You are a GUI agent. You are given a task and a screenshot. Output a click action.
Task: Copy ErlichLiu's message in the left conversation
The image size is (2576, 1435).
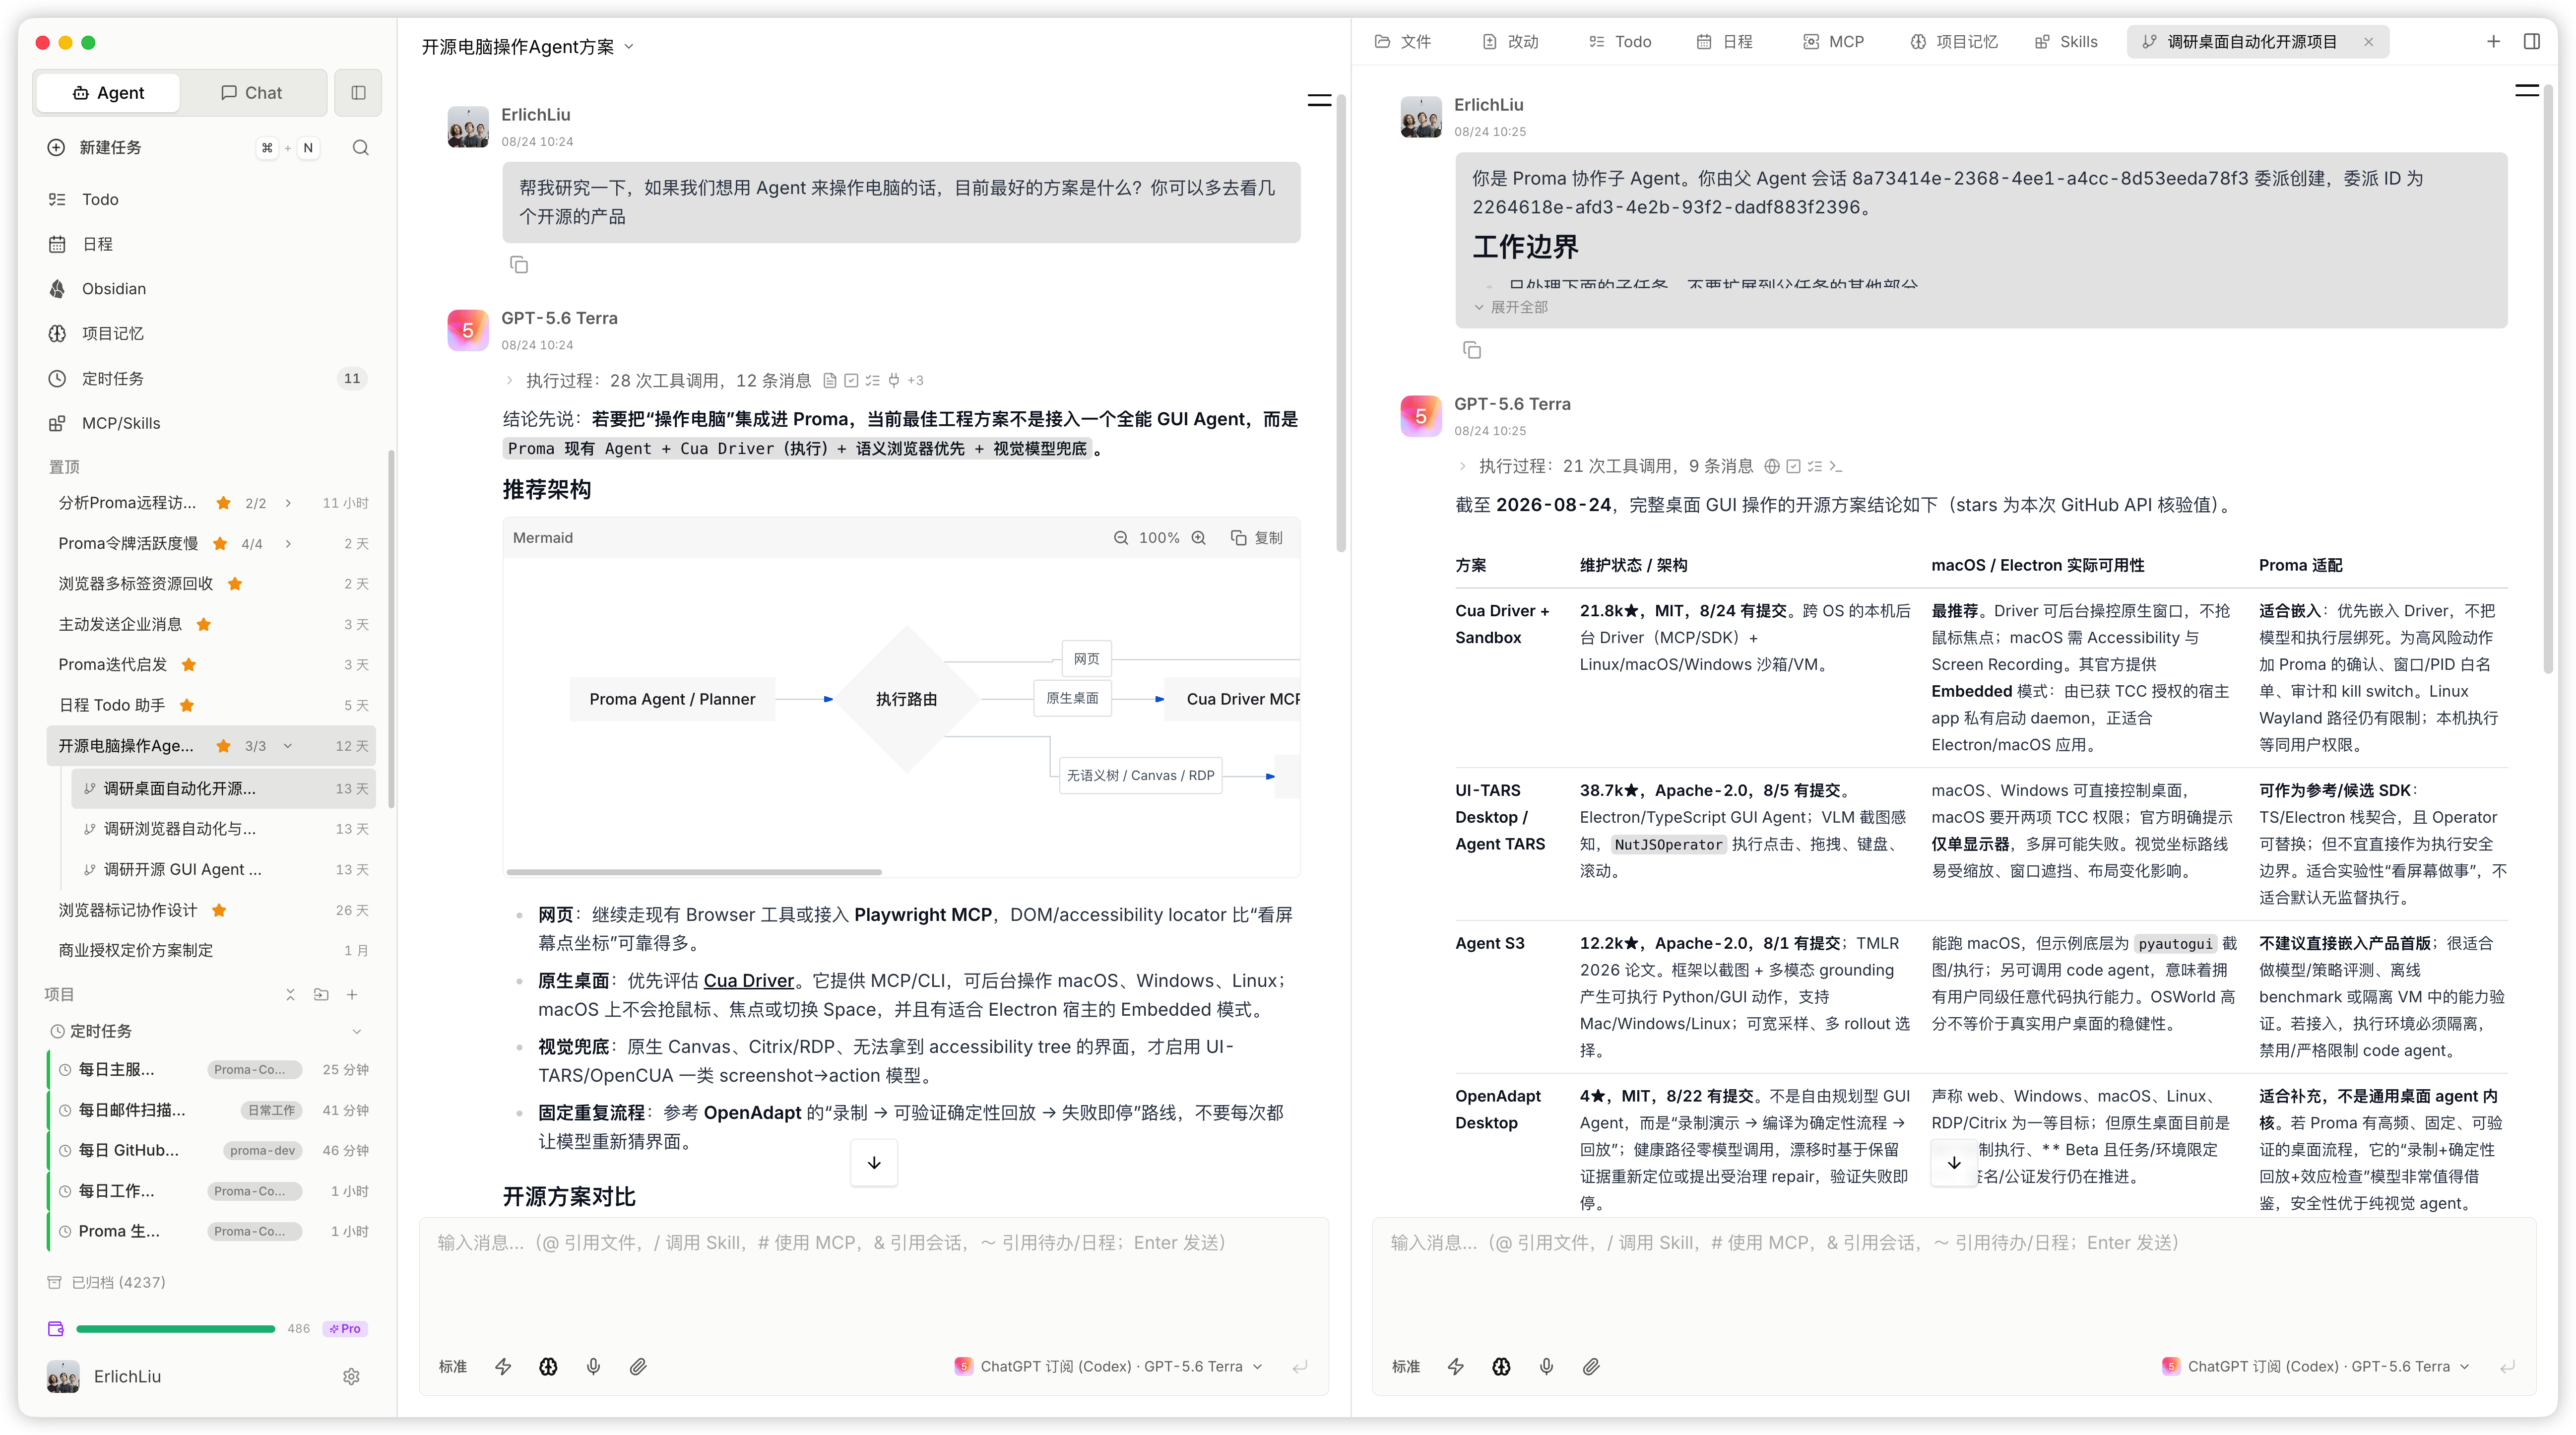[x=519, y=265]
